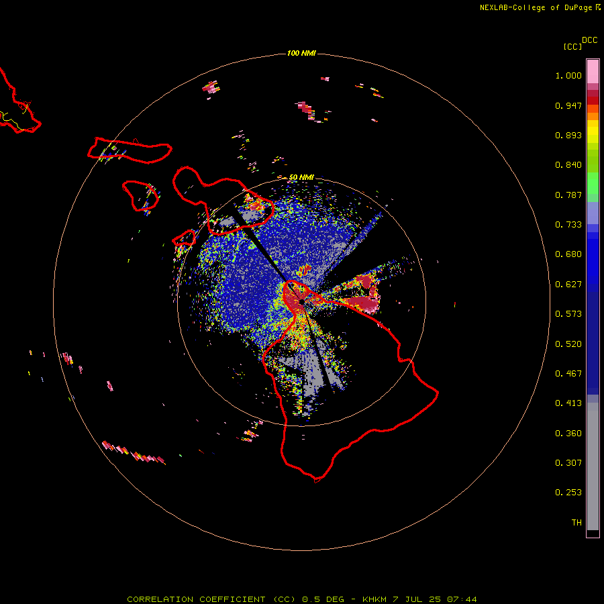Click the 0.573 color scale label
Image resolution: width=604 pixels, height=604 pixels.
pos(568,314)
